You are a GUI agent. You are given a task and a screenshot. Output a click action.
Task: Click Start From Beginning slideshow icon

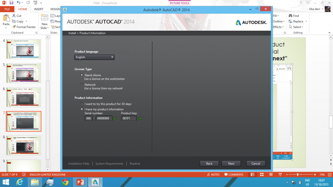coord(35,3)
